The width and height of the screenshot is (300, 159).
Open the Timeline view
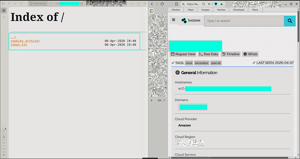(231, 54)
